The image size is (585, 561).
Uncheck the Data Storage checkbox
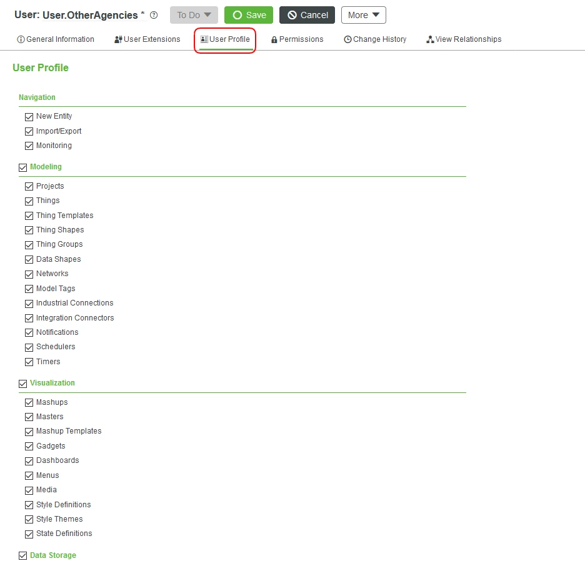22,555
